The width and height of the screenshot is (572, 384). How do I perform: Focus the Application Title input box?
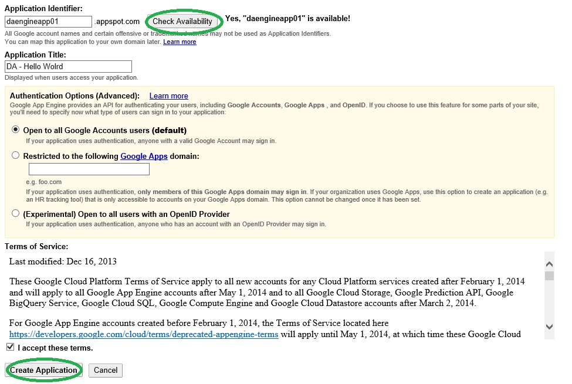[x=68, y=67]
